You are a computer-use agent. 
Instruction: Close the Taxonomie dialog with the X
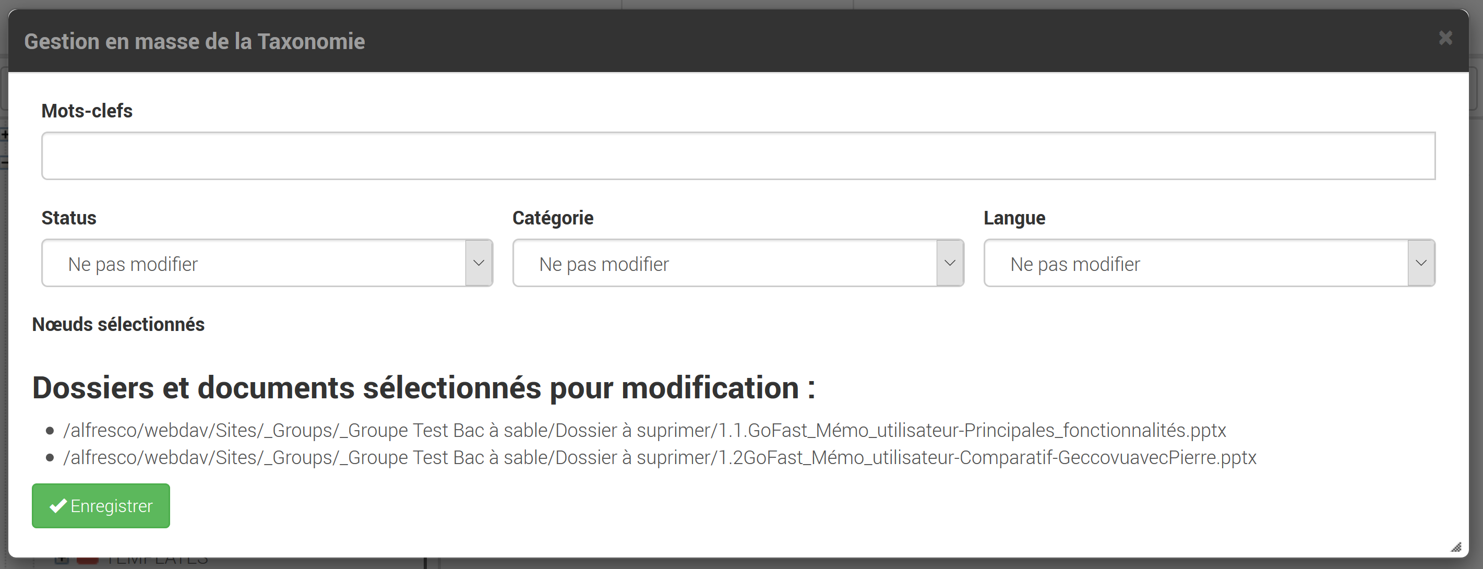[x=1445, y=38]
